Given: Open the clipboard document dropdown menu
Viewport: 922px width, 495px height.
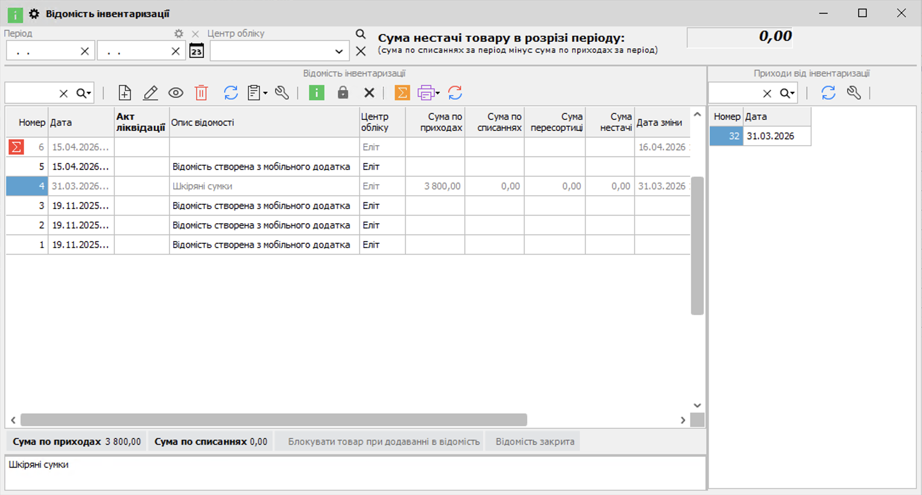Looking at the screenshot, I should click(265, 93).
